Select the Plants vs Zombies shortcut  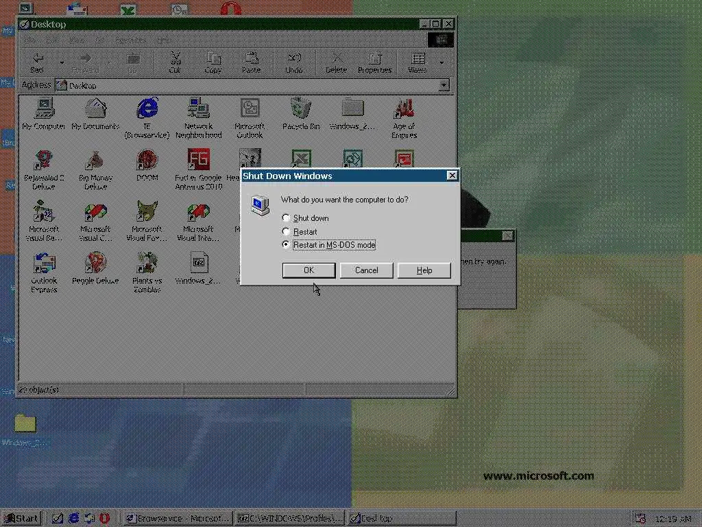(147, 273)
